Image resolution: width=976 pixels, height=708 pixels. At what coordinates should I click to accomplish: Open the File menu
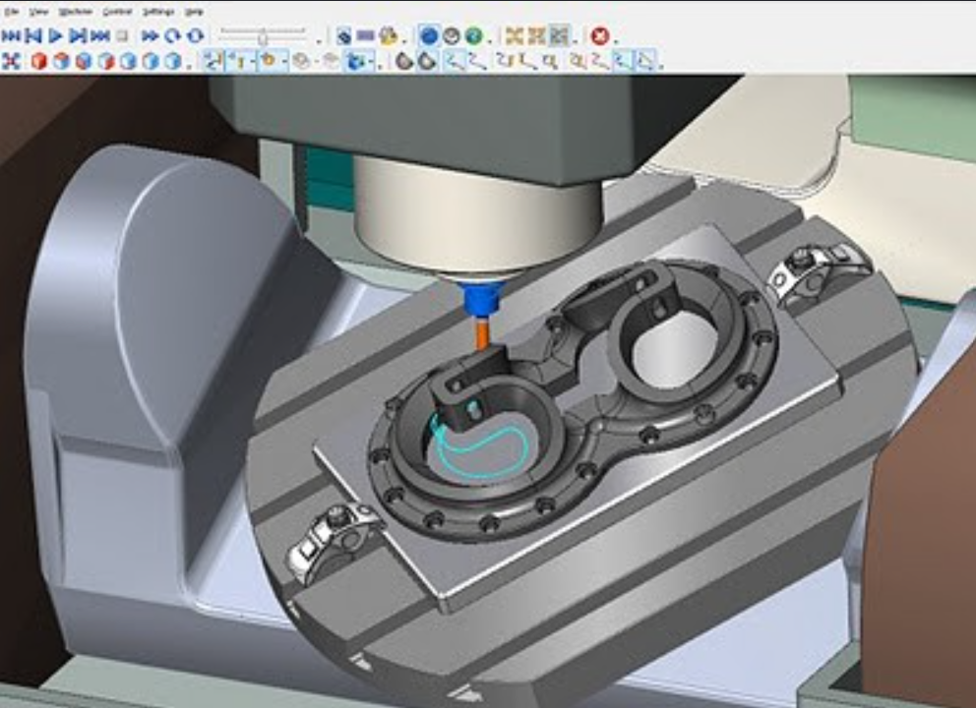click(x=11, y=12)
